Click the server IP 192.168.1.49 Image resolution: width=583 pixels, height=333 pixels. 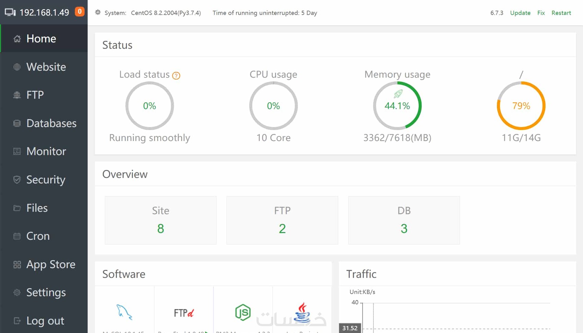pos(44,12)
